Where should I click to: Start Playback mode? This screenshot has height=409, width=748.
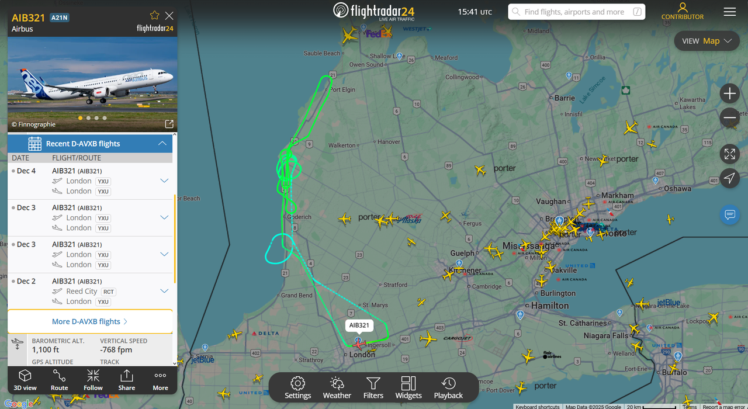coord(448,387)
